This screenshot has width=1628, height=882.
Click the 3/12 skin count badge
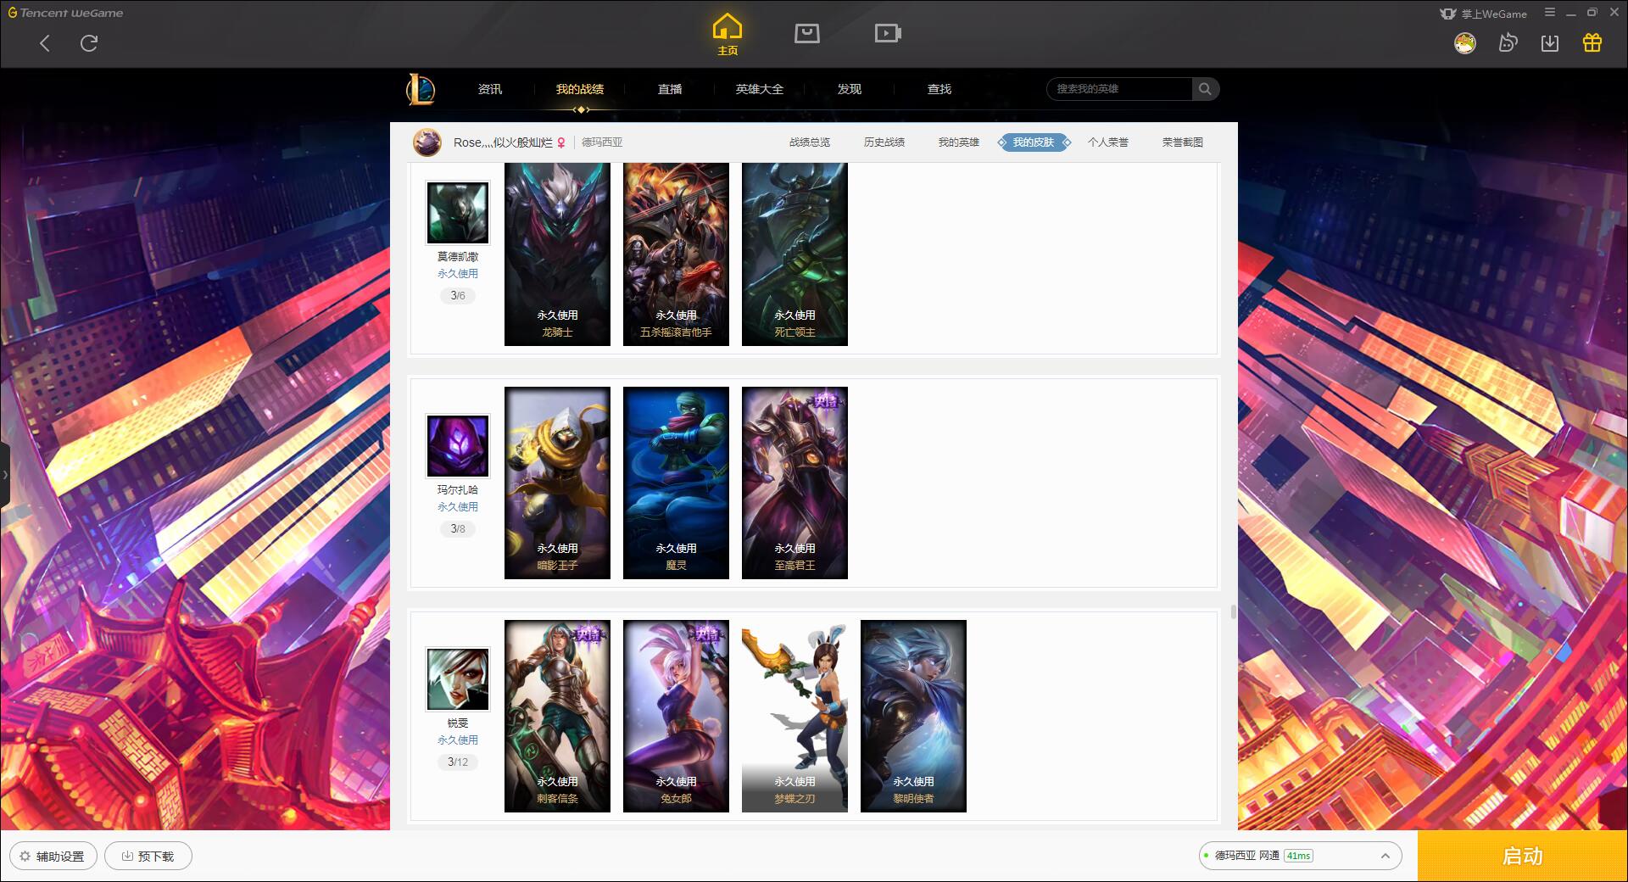458,762
